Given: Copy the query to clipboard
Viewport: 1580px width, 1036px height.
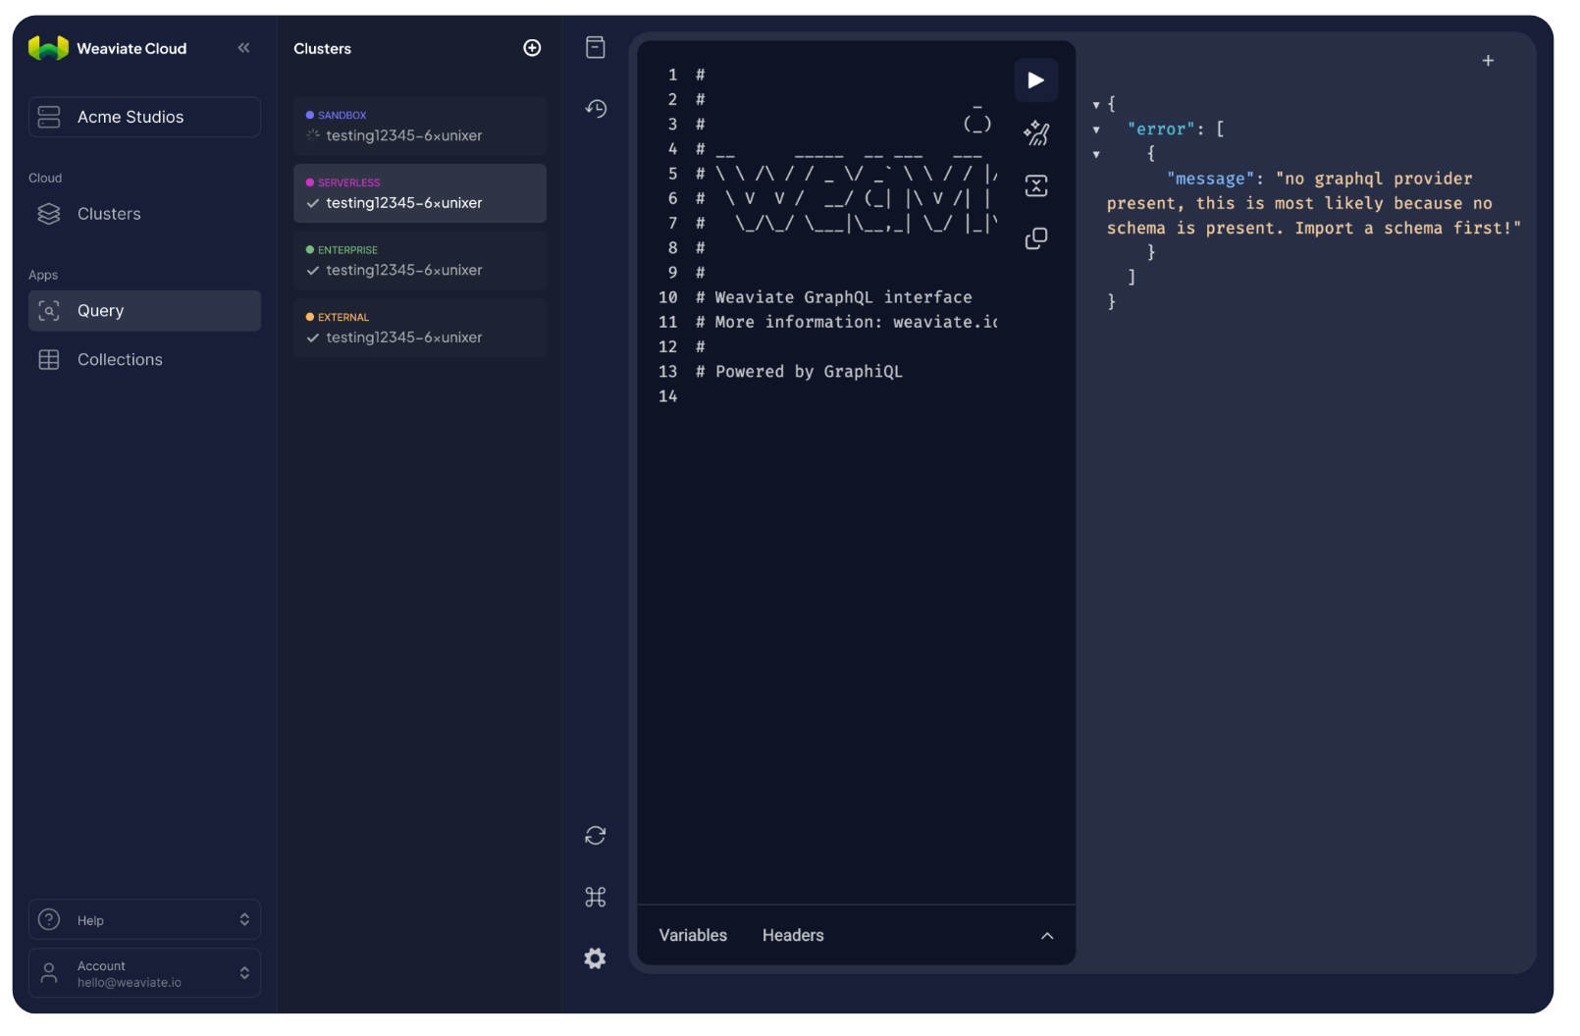Looking at the screenshot, I should pyautogui.click(x=1036, y=238).
